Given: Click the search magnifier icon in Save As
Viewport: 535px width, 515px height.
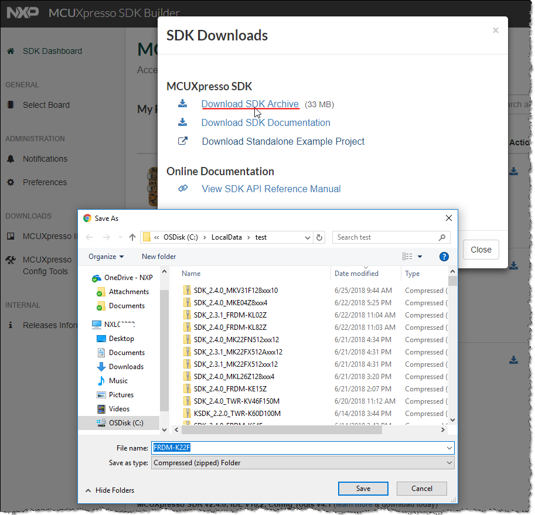Looking at the screenshot, I should pyautogui.click(x=442, y=237).
